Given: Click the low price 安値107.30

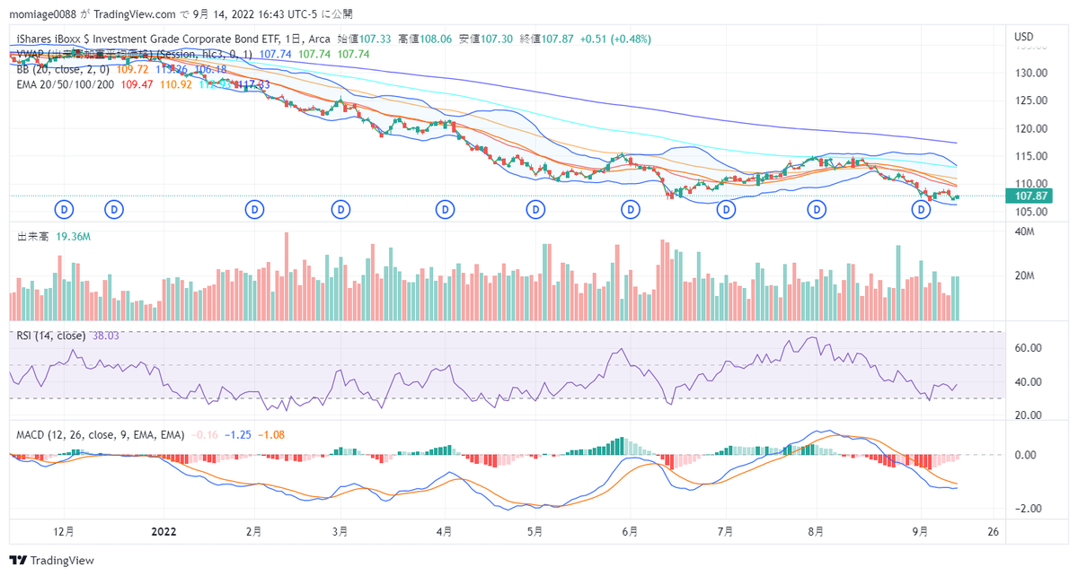Looking at the screenshot, I should pyautogui.click(x=486, y=39).
